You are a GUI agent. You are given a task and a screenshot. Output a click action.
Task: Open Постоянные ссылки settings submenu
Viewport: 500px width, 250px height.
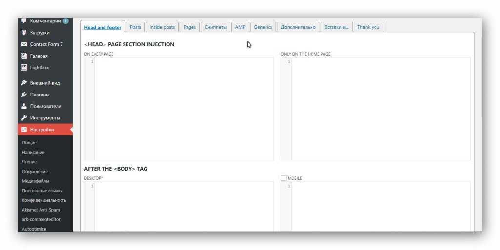pyautogui.click(x=42, y=191)
